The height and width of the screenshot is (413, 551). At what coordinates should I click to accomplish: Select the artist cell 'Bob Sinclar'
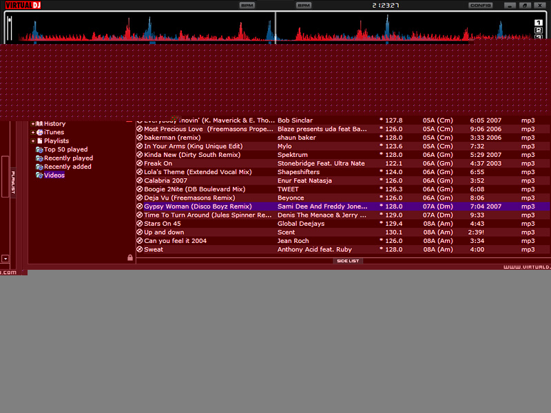295,120
